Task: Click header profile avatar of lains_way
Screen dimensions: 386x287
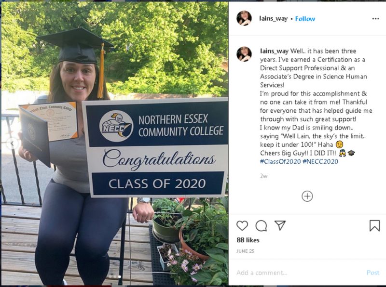Action: click(x=244, y=18)
